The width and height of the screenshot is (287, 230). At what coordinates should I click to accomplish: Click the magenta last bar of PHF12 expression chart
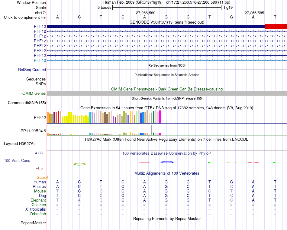pos(160,117)
